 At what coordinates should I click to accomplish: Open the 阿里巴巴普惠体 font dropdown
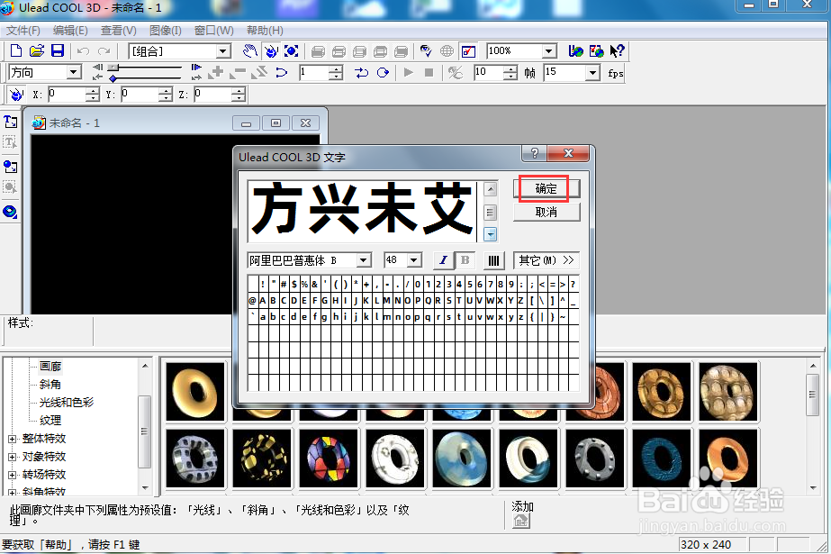(x=363, y=260)
